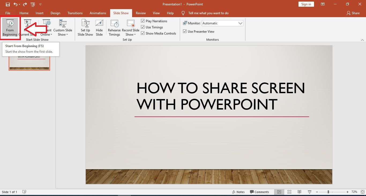Toggle the Notes pane
The image size is (366, 196).
pos(238,192)
